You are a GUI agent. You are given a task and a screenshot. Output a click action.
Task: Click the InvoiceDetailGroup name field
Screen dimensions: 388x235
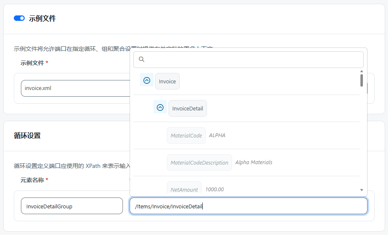[x=71, y=206]
